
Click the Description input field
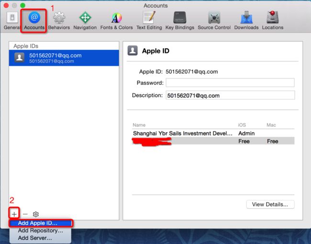tap(230, 95)
